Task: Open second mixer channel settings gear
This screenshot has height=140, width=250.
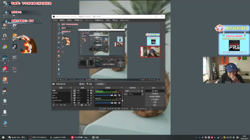Action: [119, 103]
